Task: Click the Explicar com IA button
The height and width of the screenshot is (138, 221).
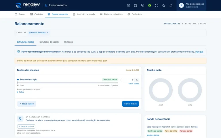Action: [x=26, y=126]
